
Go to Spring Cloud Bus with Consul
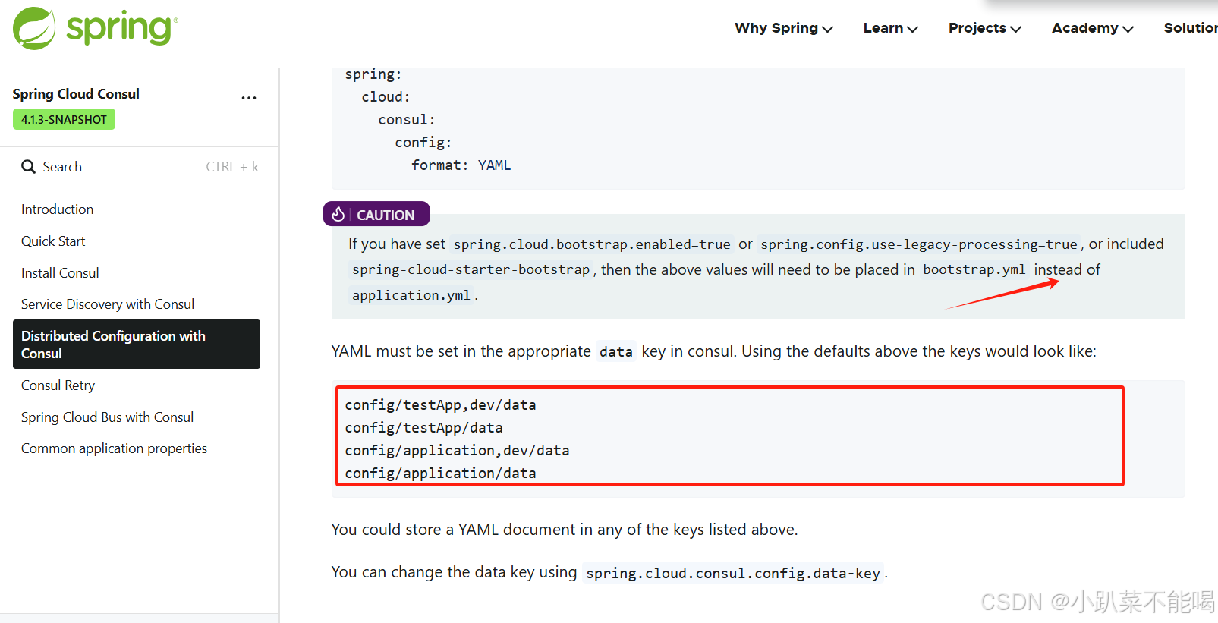click(107, 417)
